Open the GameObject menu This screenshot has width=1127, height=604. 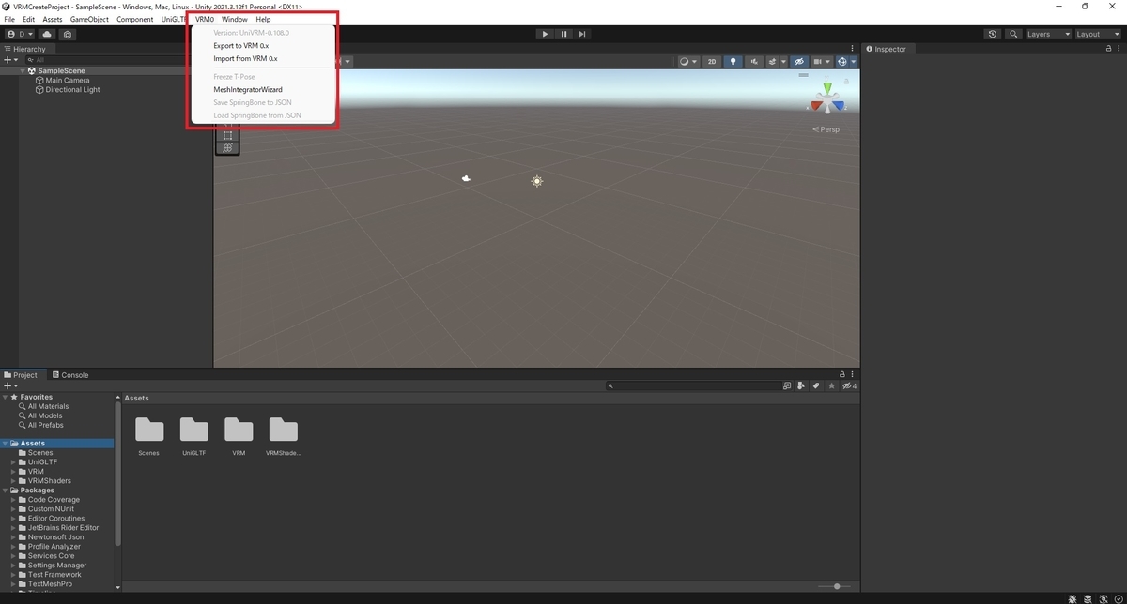(x=89, y=20)
